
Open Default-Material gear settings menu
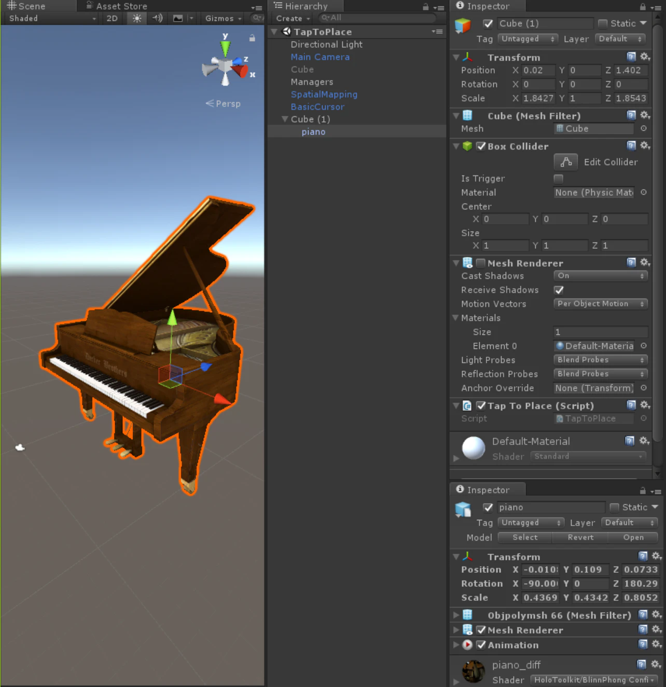pyautogui.click(x=644, y=441)
